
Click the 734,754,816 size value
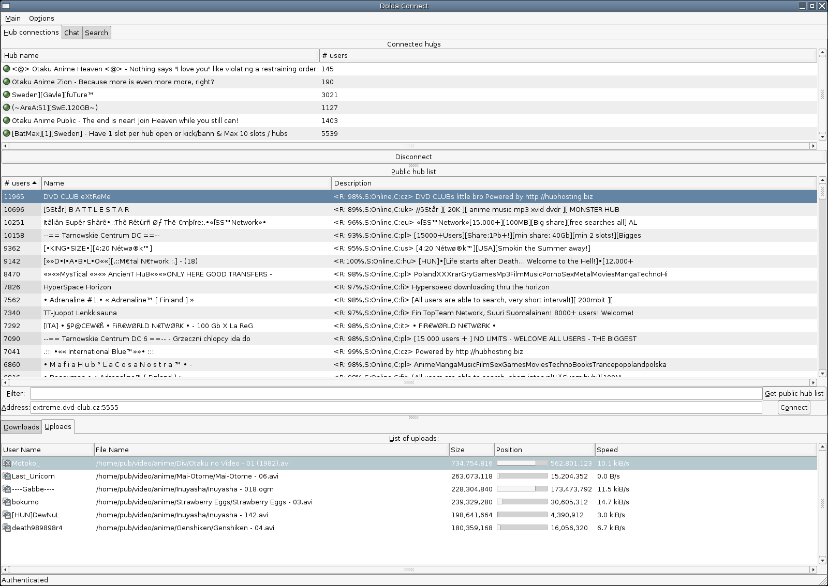tap(471, 463)
